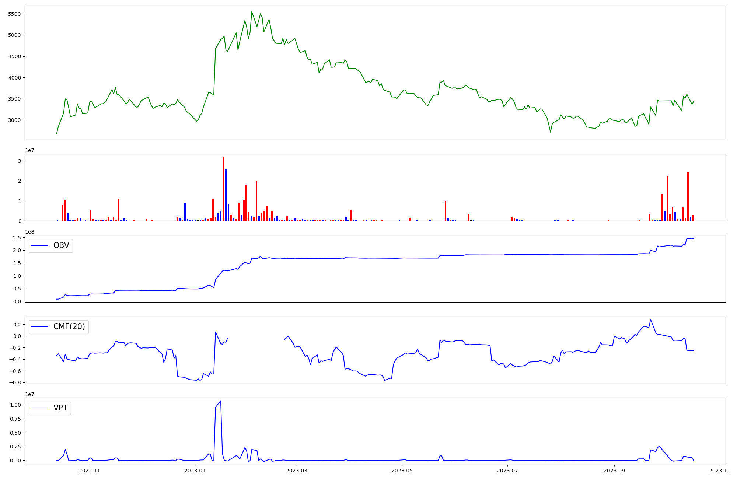Click the 2023-09 x-axis date label
The image size is (737, 479).
coord(615,471)
